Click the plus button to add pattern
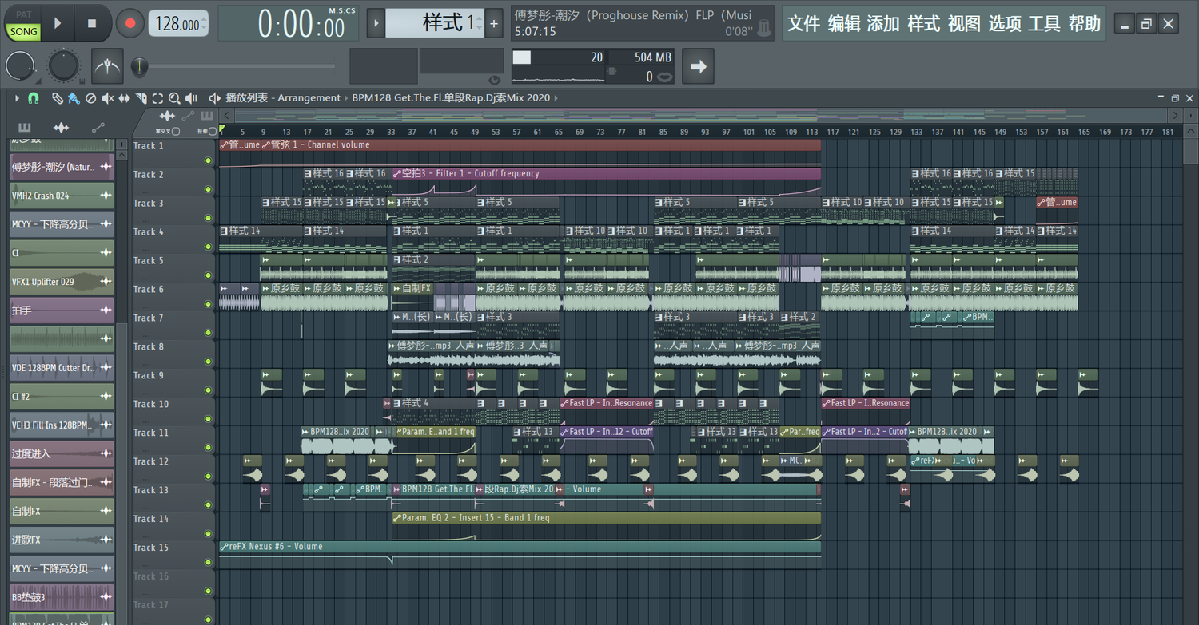The width and height of the screenshot is (1199, 625). click(494, 24)
